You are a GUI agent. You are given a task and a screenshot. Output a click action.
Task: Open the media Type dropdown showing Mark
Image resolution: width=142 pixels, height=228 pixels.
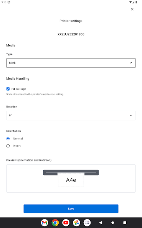pos(71,63)
